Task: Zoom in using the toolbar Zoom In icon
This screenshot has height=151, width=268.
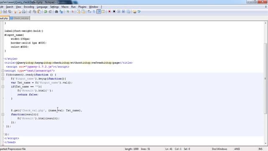Action: [x=68, y=12]
